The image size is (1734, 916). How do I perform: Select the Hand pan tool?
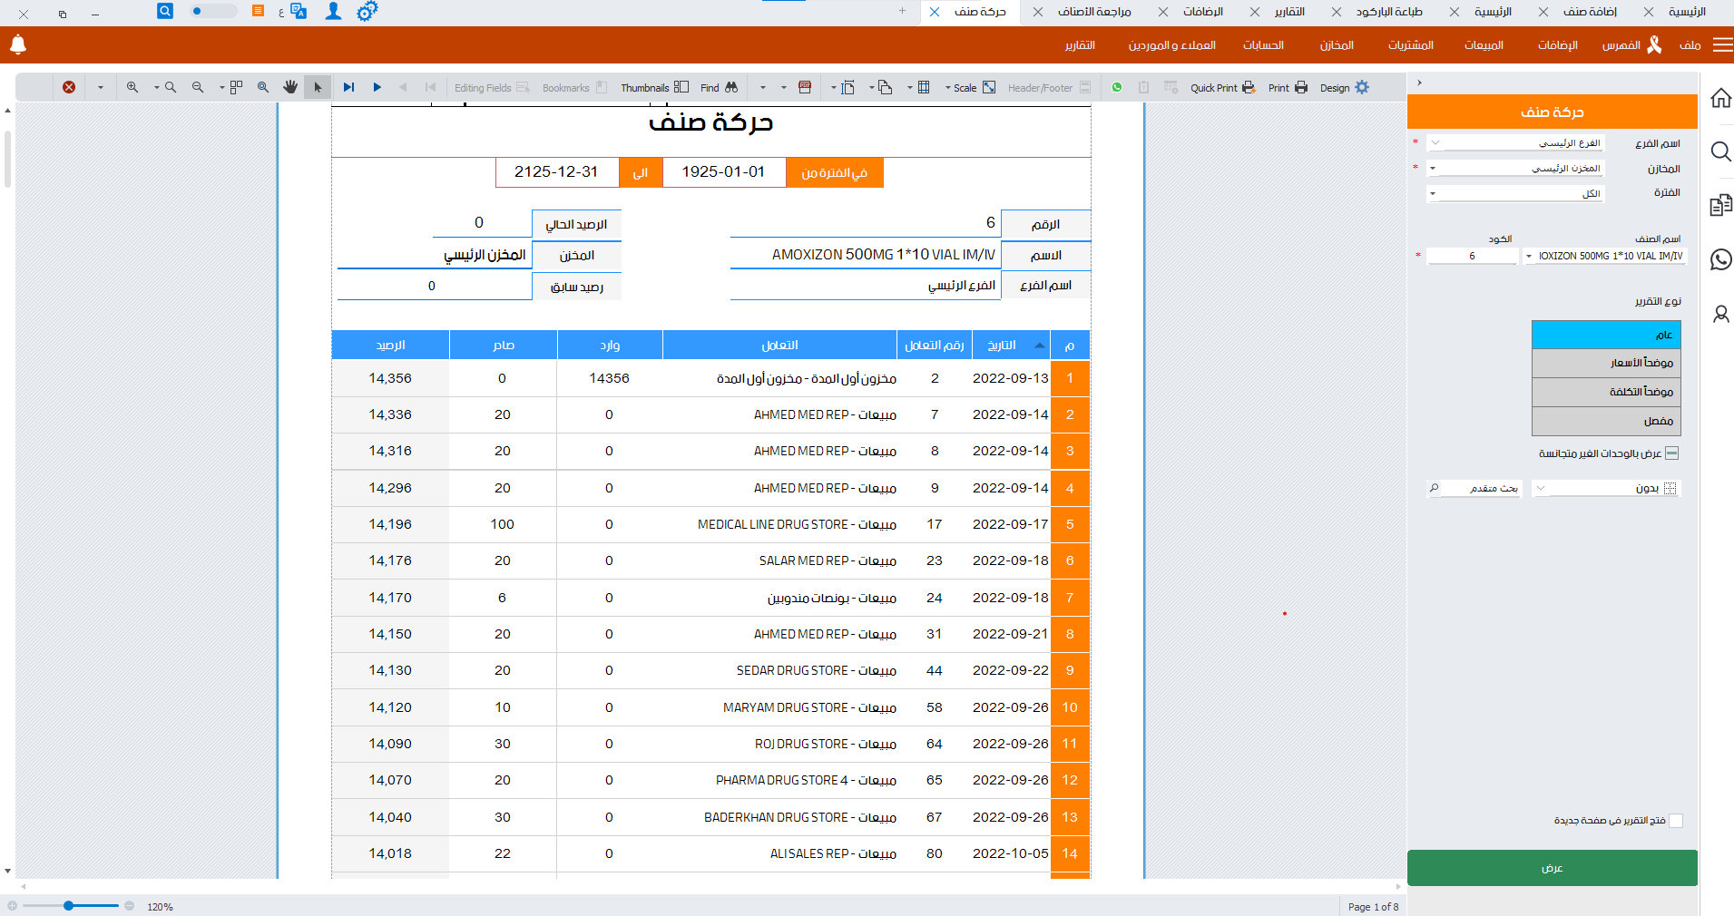[x=290, y=87]
